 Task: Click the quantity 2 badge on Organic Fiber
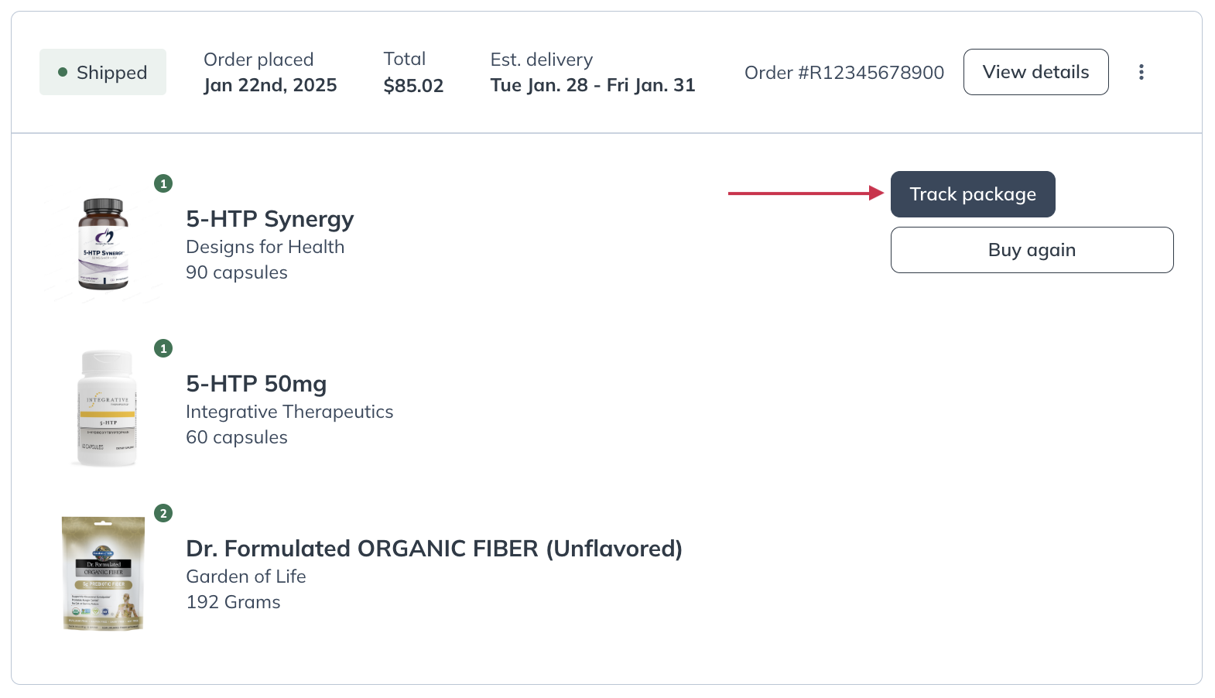tap(163, 513)
